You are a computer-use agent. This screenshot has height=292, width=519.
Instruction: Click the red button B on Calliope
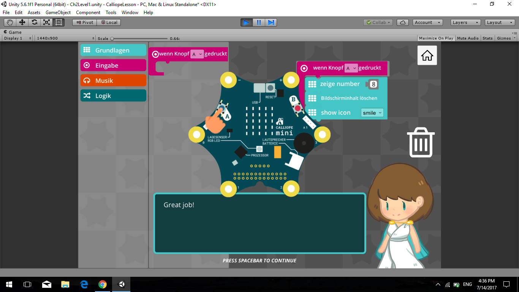(298, 108)
